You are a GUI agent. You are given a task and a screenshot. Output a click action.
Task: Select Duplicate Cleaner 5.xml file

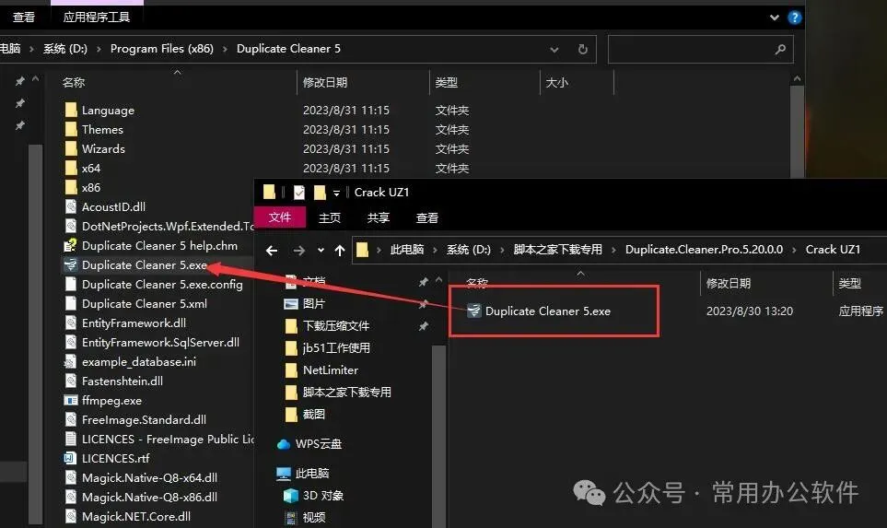pyautogui.click(x=145, y=303)
